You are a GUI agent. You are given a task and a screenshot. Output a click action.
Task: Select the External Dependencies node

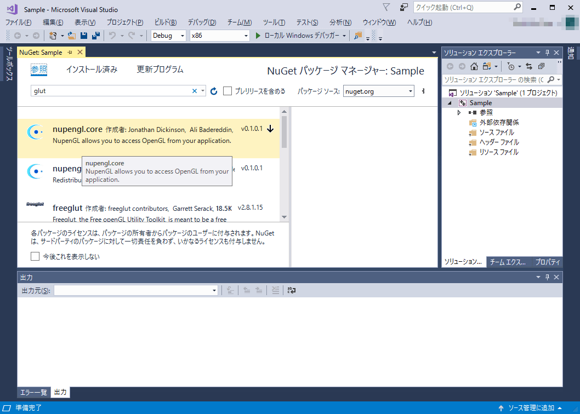click(499, 123)
